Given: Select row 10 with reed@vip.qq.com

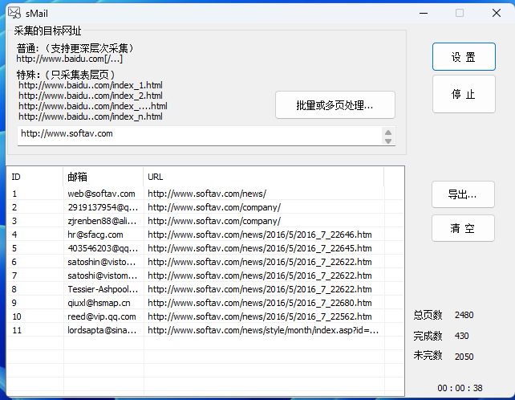Looking at the screenshot, I should [102, 316].
